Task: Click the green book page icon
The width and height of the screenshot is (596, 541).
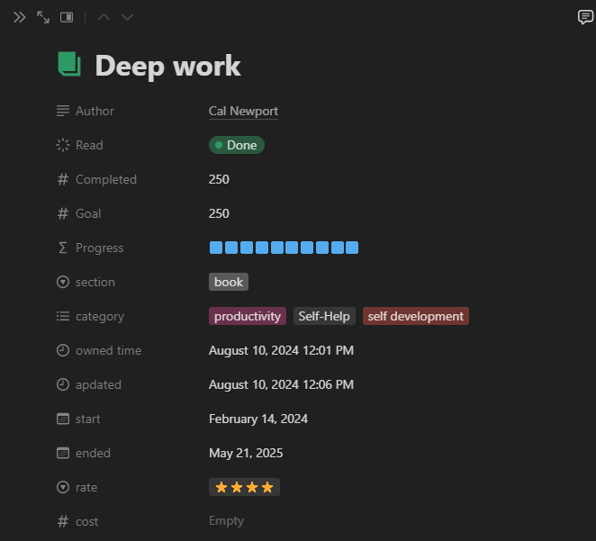Action: click(69, 65)
